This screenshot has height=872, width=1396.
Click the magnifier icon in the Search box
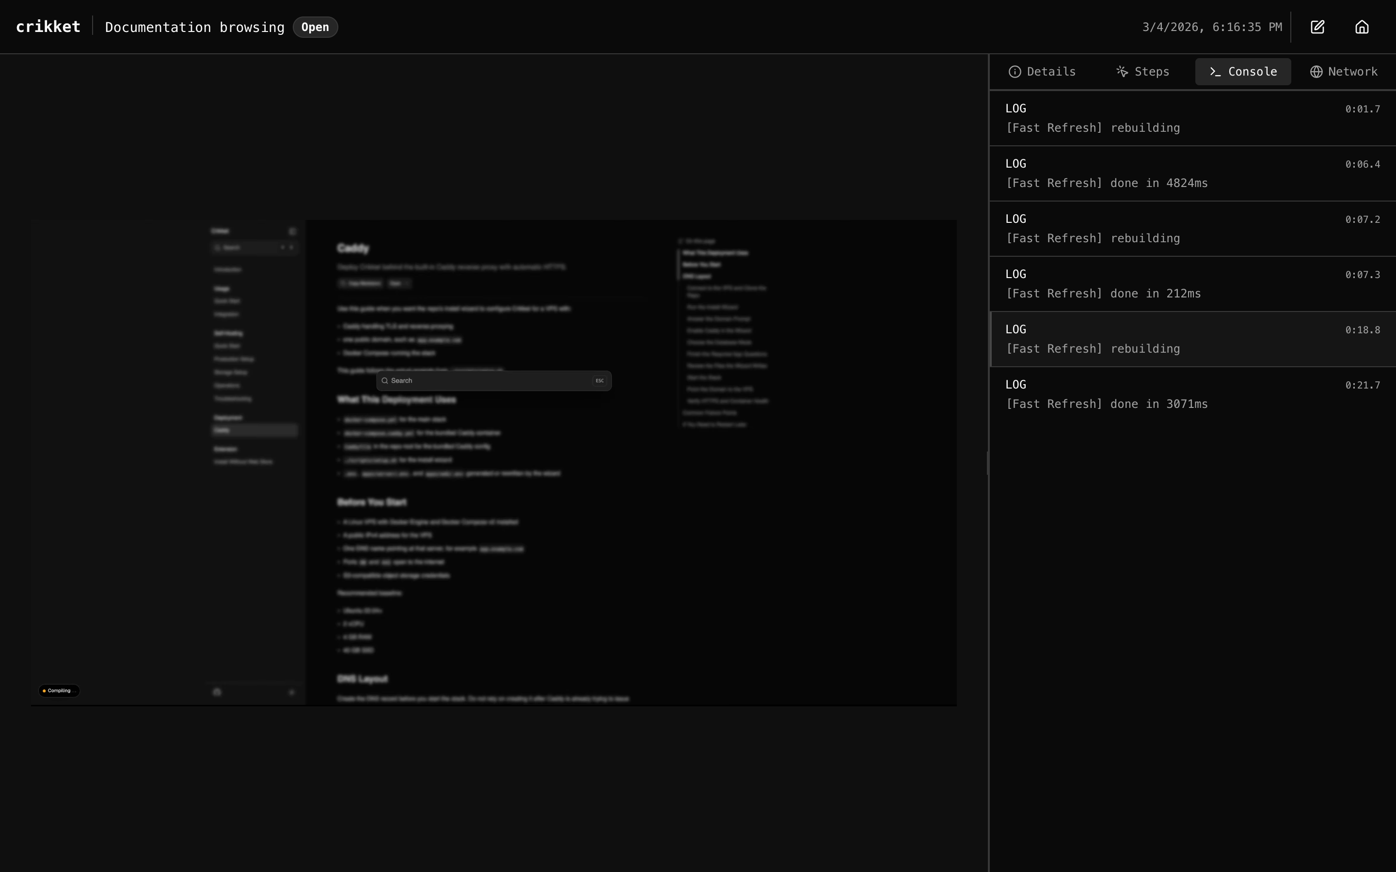[385, 381]
